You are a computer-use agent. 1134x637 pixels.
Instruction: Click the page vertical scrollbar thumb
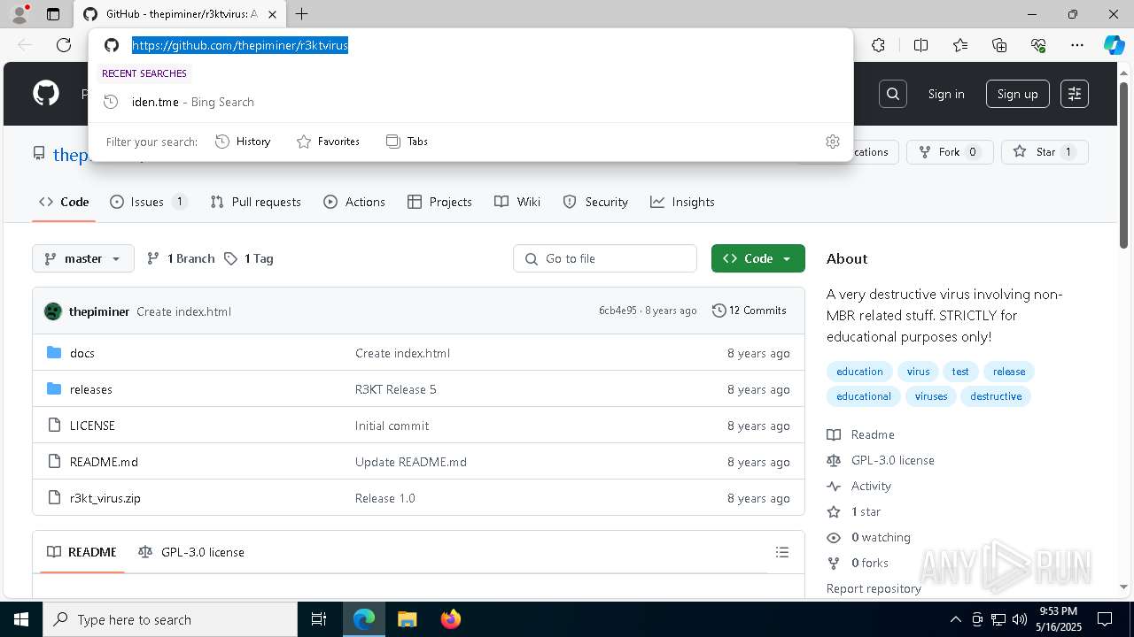(1123, 166)
